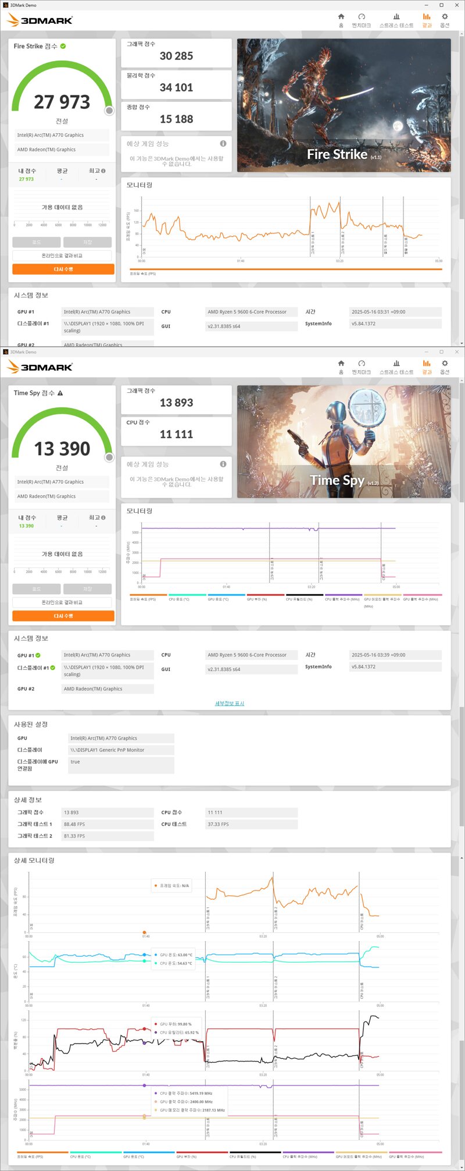Toggle frame rate legend in Time Spy monitoring chart
Viewport: 465px width, 1171px height.
pos(148,598)
